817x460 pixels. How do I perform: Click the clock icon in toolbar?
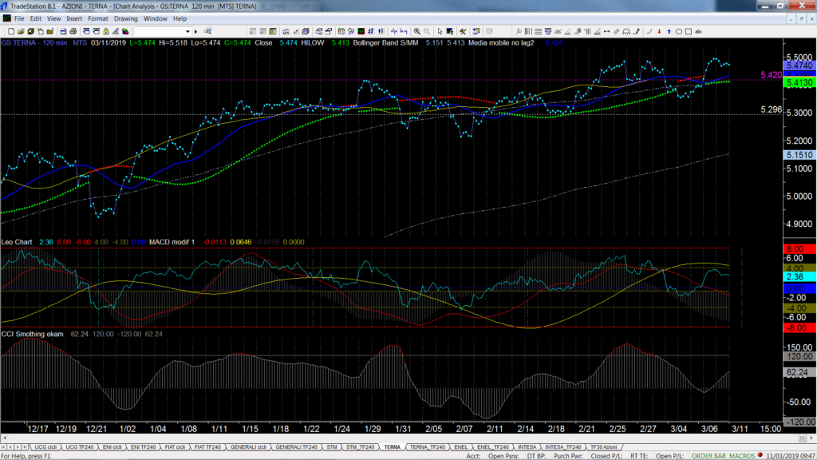341,32
